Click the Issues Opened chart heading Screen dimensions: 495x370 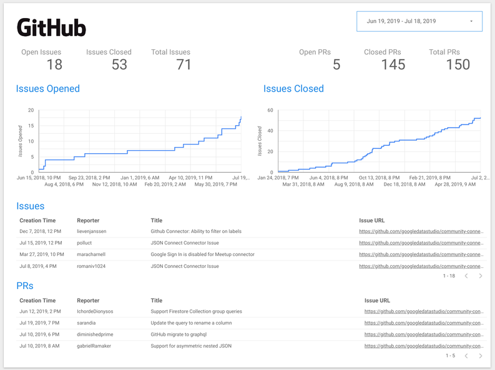tap(47, 89)
